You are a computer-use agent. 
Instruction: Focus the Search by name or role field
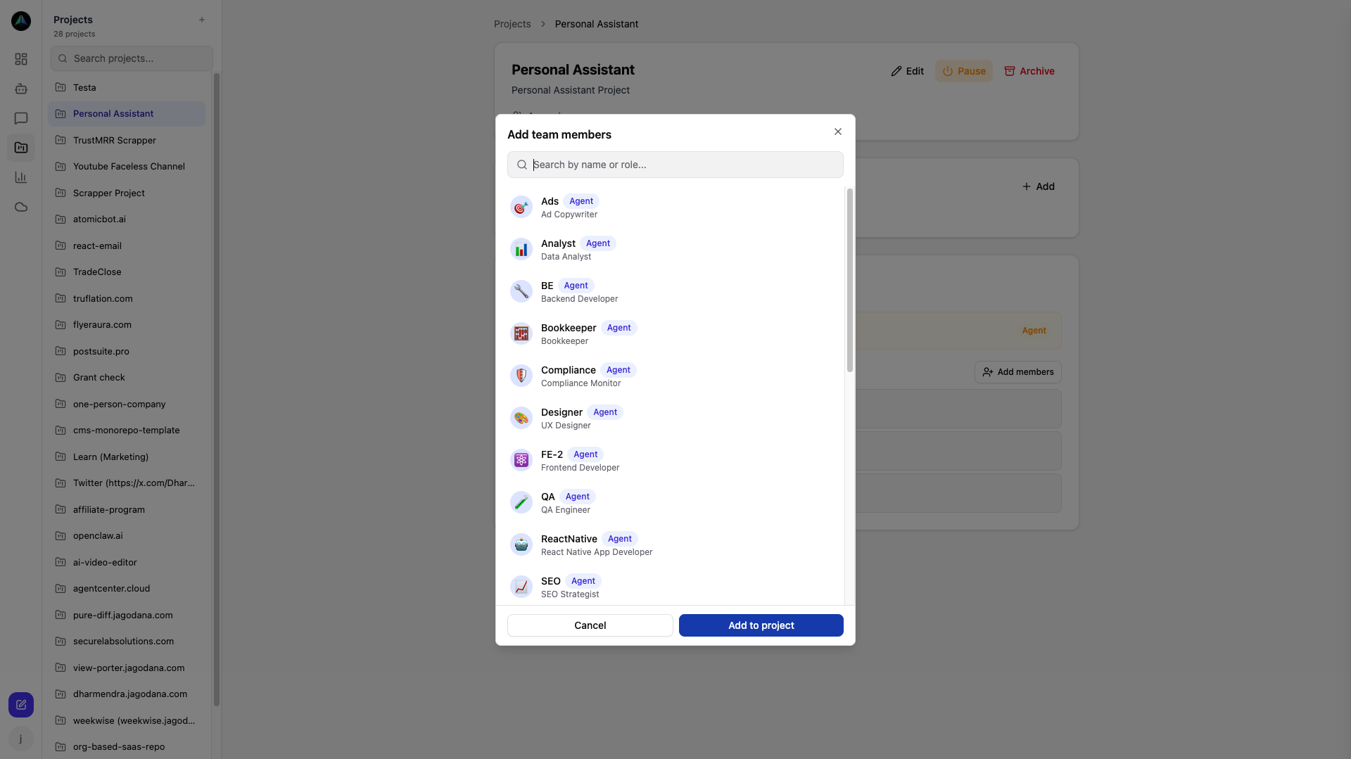pyautogui.click(x=675, y=165)
